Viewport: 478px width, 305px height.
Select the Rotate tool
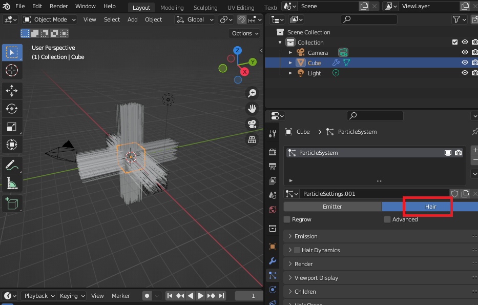coord(12,109)
